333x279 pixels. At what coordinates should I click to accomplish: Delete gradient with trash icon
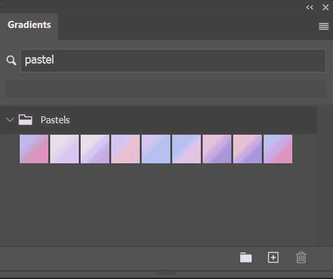(301, 257)
